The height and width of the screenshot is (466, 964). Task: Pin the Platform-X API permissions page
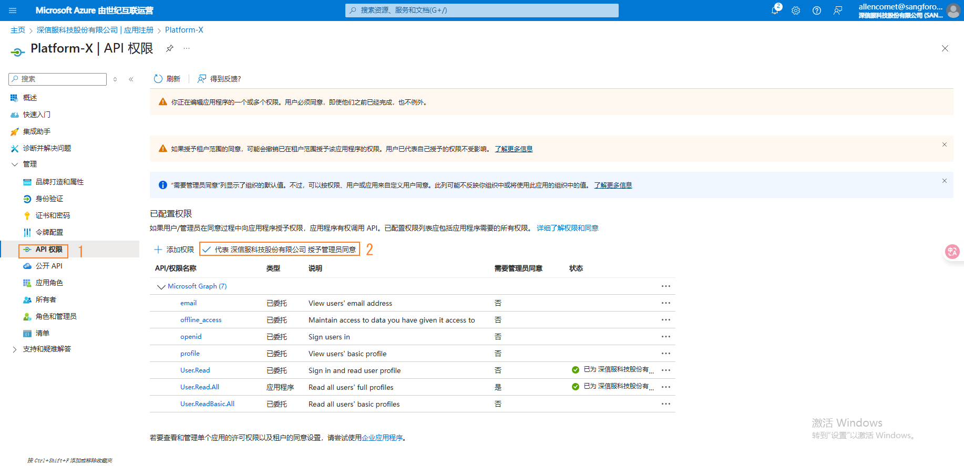pyautogui.click(x=170, y=48)
